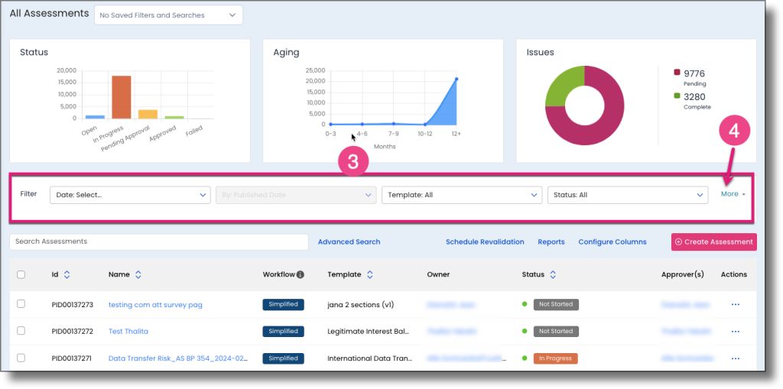Click the Pending legend color square
The width and height of the screenshot is (783, 389).
pyautogui.click(x=677, y=73)
